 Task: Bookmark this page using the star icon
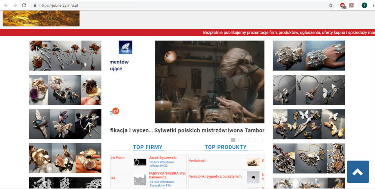pos(331,5)
